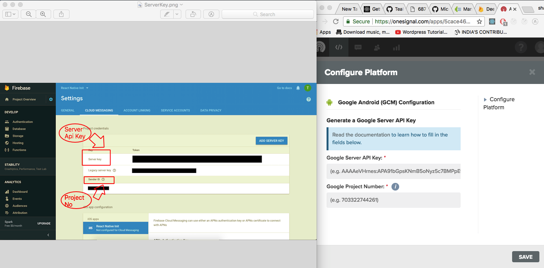Click Firebase settings gear beside Project Overview

(51, 99)
